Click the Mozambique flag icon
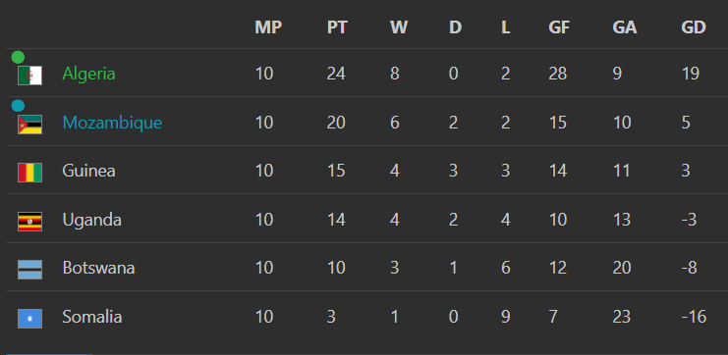Viewport: 728px width, 355px height. pos(29,125)
